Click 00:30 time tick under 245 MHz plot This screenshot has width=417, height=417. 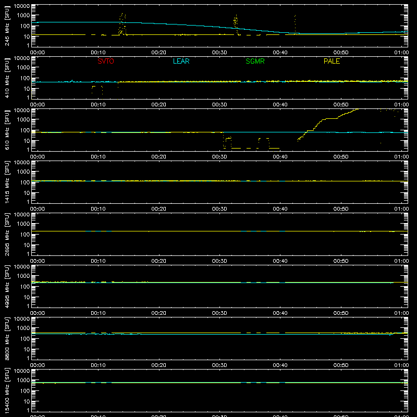pos(219,53)
